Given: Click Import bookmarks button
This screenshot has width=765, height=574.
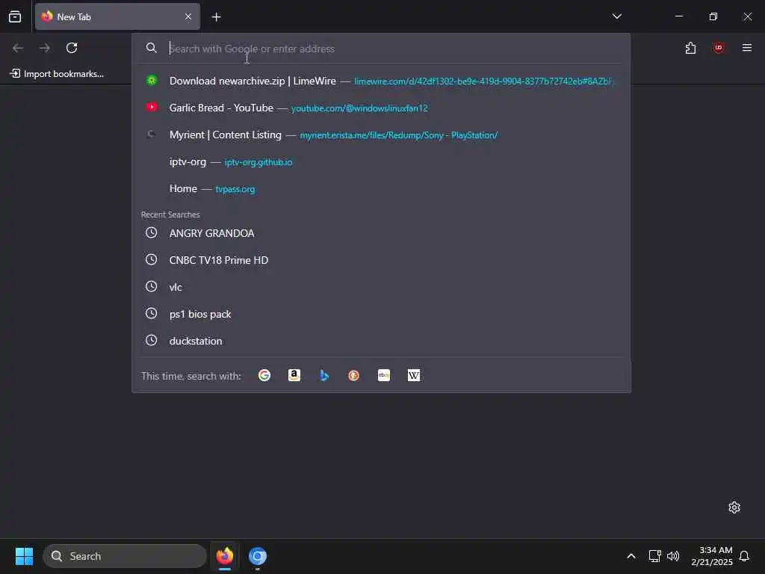Looking at the screenshot, I should 57,74.
